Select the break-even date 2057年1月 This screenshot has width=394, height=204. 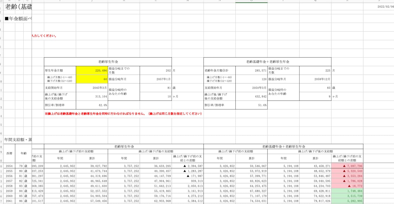click(156, 79)
